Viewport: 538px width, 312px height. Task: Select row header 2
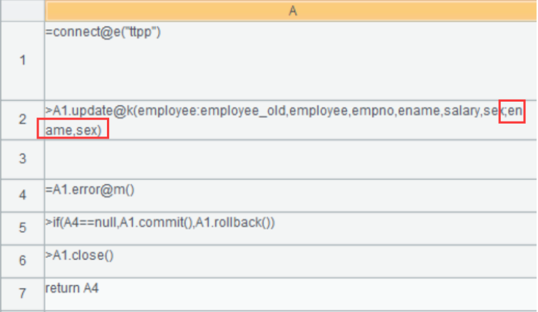point(21,119)
